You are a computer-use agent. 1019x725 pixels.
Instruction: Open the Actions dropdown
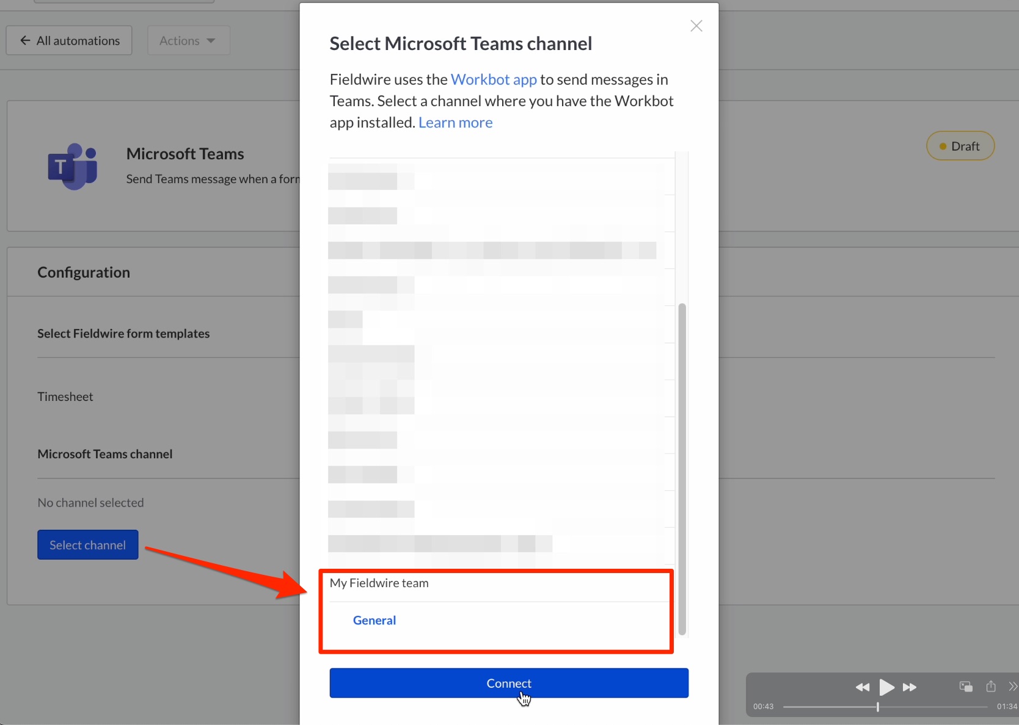coord(188,41)
